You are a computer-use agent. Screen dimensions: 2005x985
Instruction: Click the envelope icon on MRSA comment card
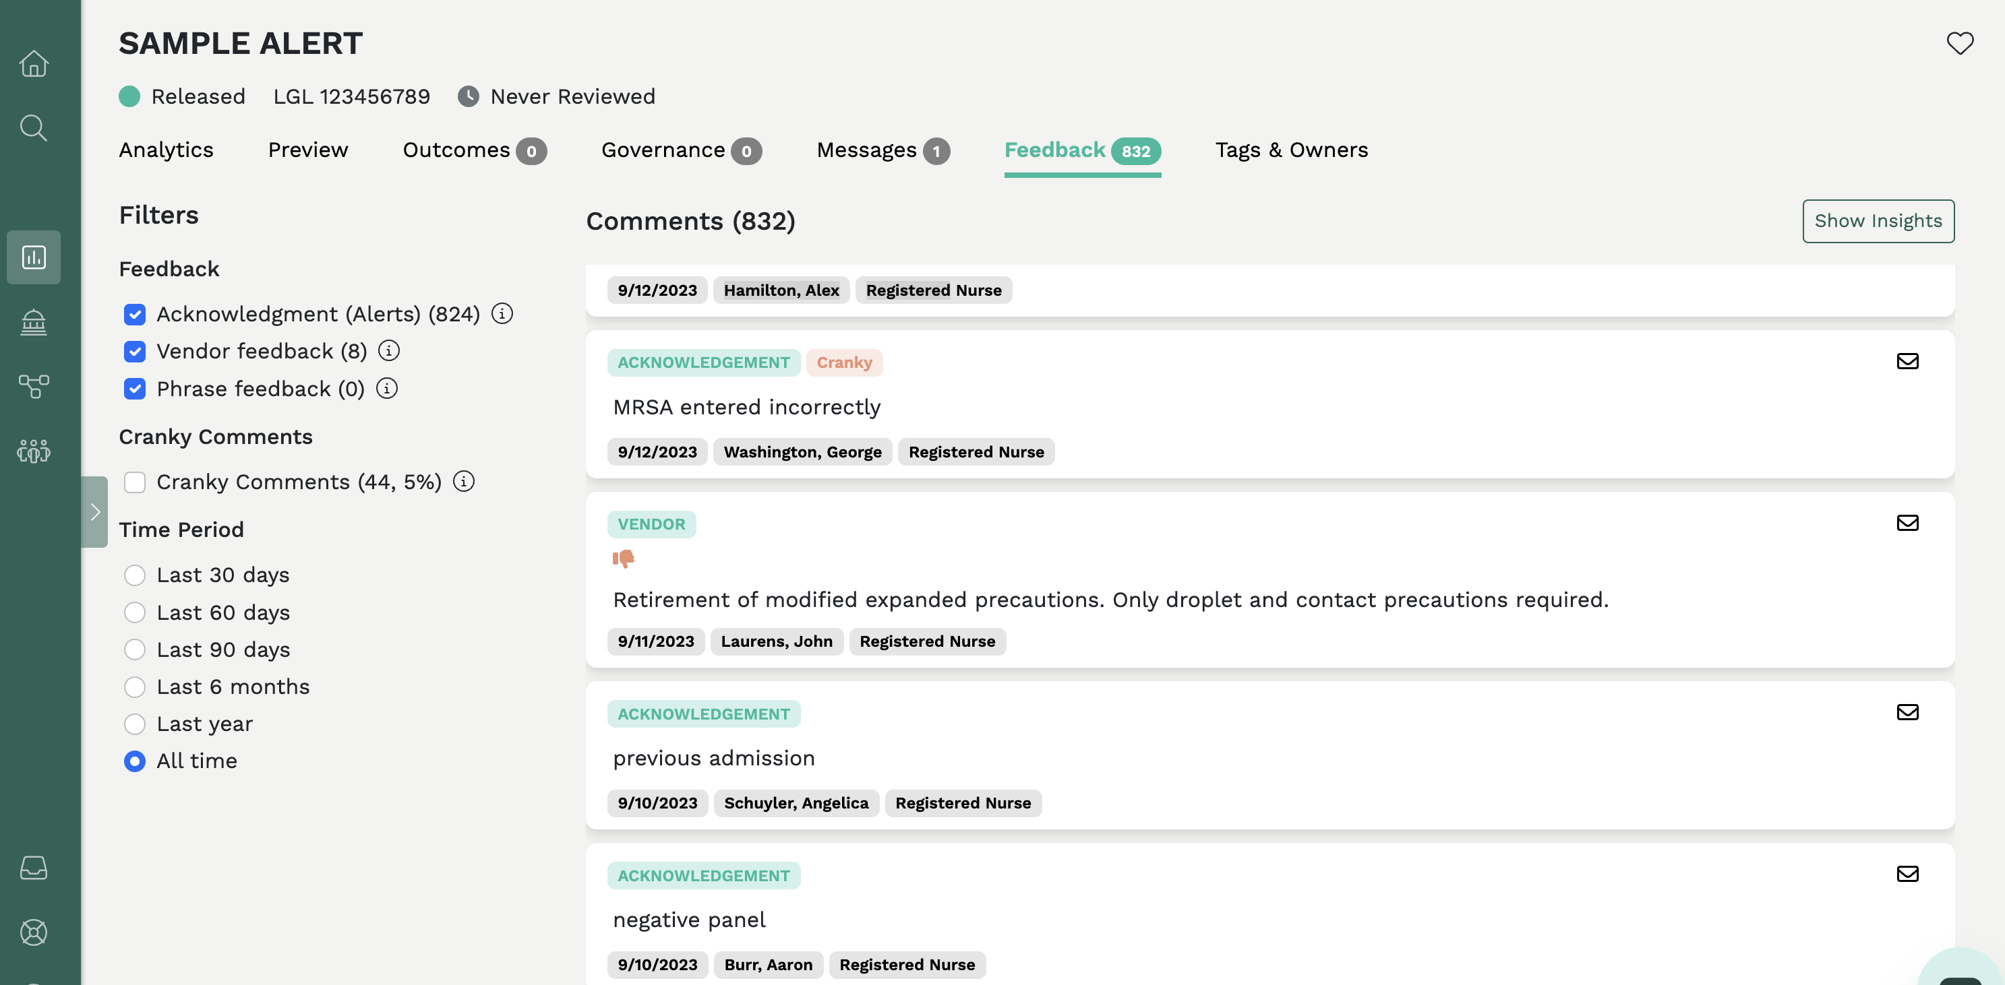(1907, 361)
